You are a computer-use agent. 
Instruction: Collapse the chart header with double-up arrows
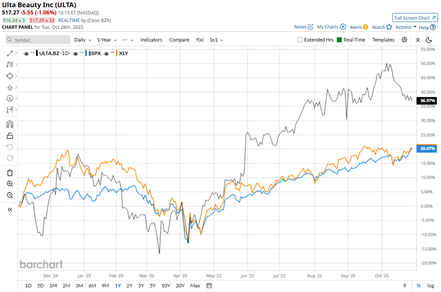click(x=418, y=40)
